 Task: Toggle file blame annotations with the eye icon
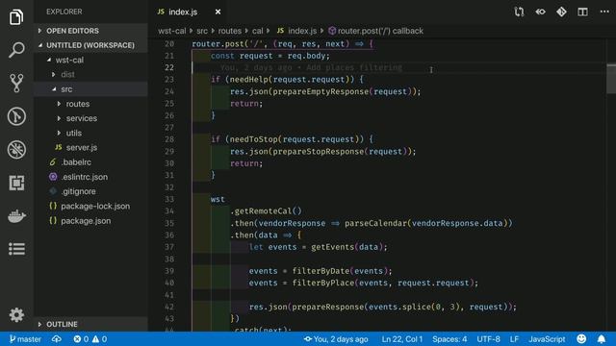point(541,12)
